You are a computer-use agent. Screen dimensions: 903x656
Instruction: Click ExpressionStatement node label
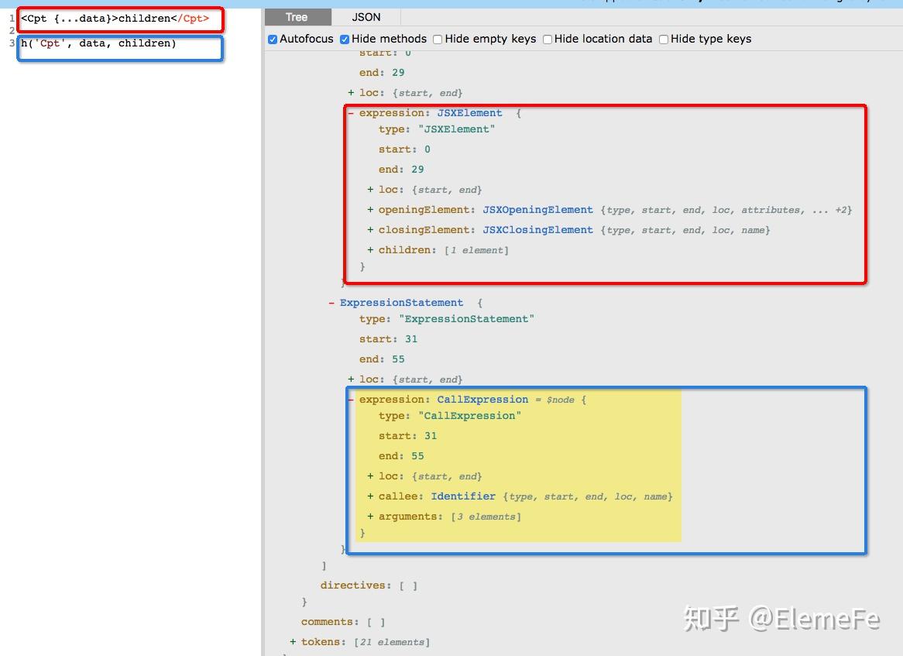coord(401,303)
